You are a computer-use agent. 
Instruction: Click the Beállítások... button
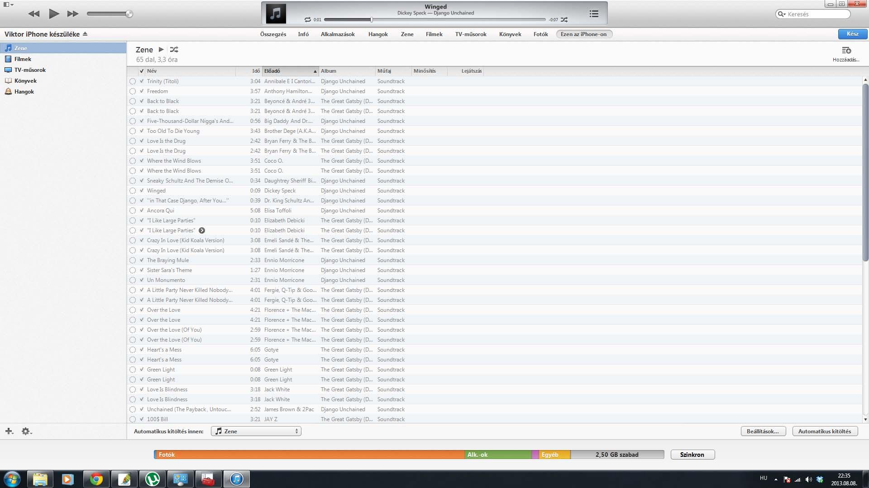(x=763, y=431)
